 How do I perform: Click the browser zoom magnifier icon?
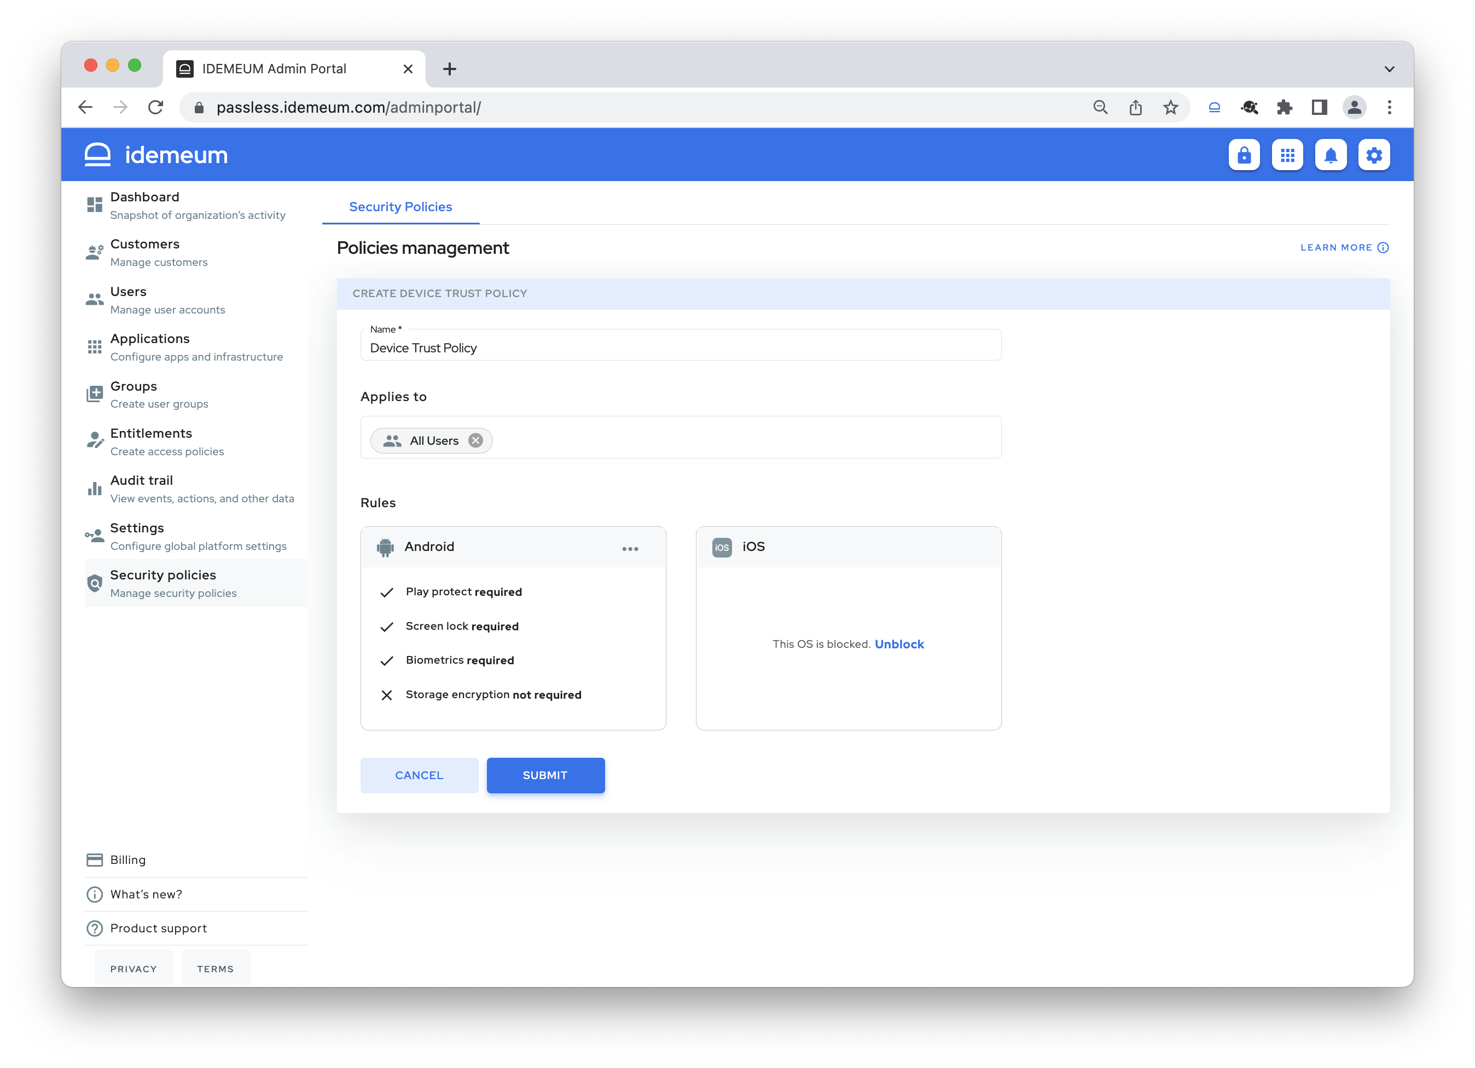(x=1100, y=107)
